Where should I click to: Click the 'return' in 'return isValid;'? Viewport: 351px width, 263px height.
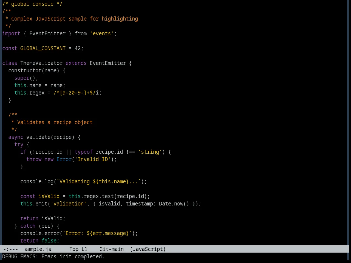(29, 218)
